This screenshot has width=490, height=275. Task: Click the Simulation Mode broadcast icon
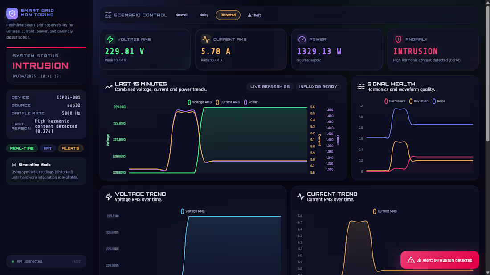click(14, 165)
